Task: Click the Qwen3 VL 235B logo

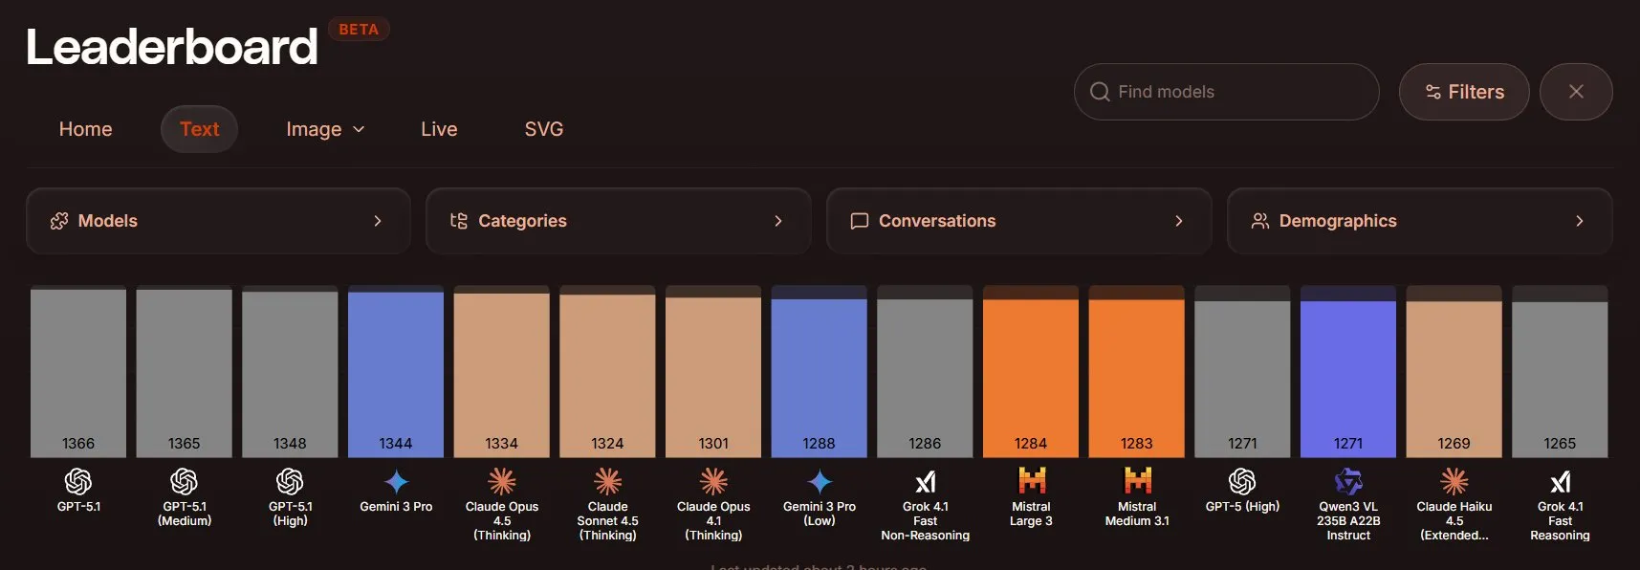Action: pos(1347,481)
